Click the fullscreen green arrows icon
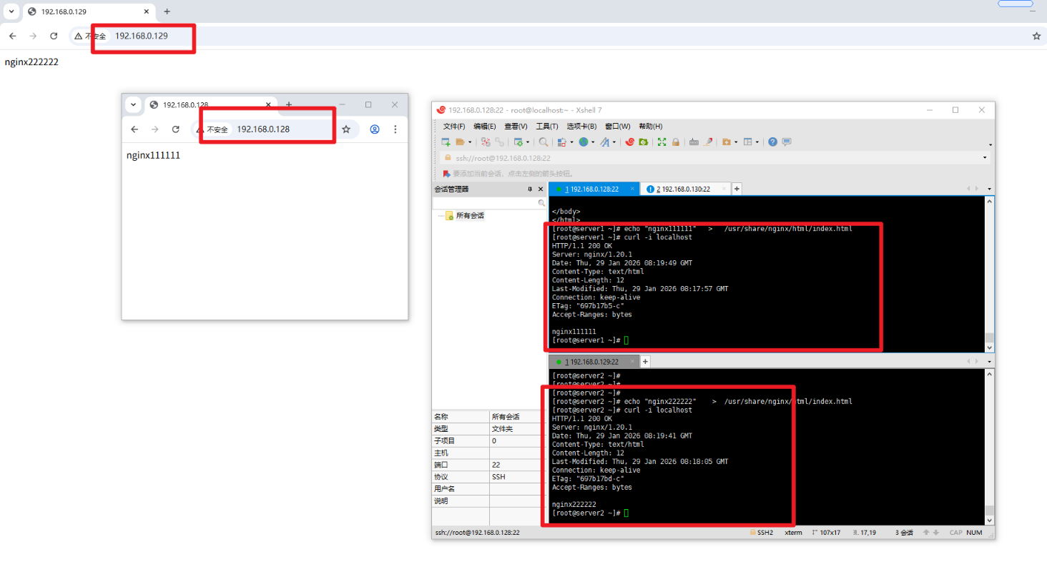Image resolution: width=1047 pixels, height=562 pixels. coord(662,142)
